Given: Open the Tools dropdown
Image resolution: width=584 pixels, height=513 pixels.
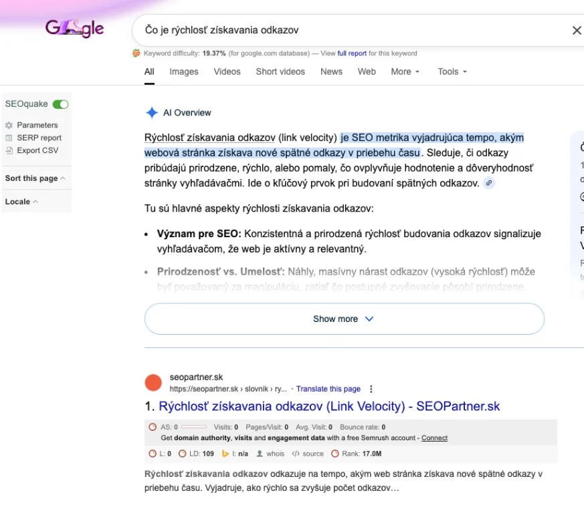Looking at the screenshot, I should (452, 71).
